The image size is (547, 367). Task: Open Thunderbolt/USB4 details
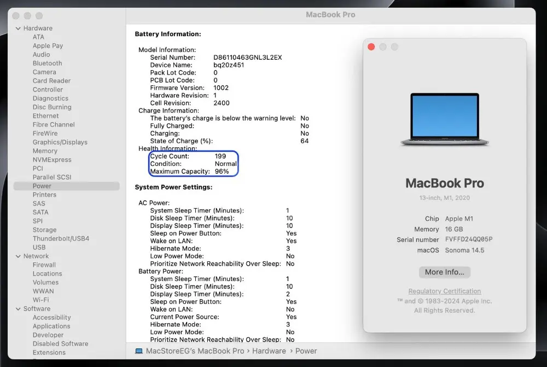tap(61, 238)
